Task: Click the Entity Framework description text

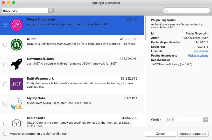Action: [x=80, y=85]
